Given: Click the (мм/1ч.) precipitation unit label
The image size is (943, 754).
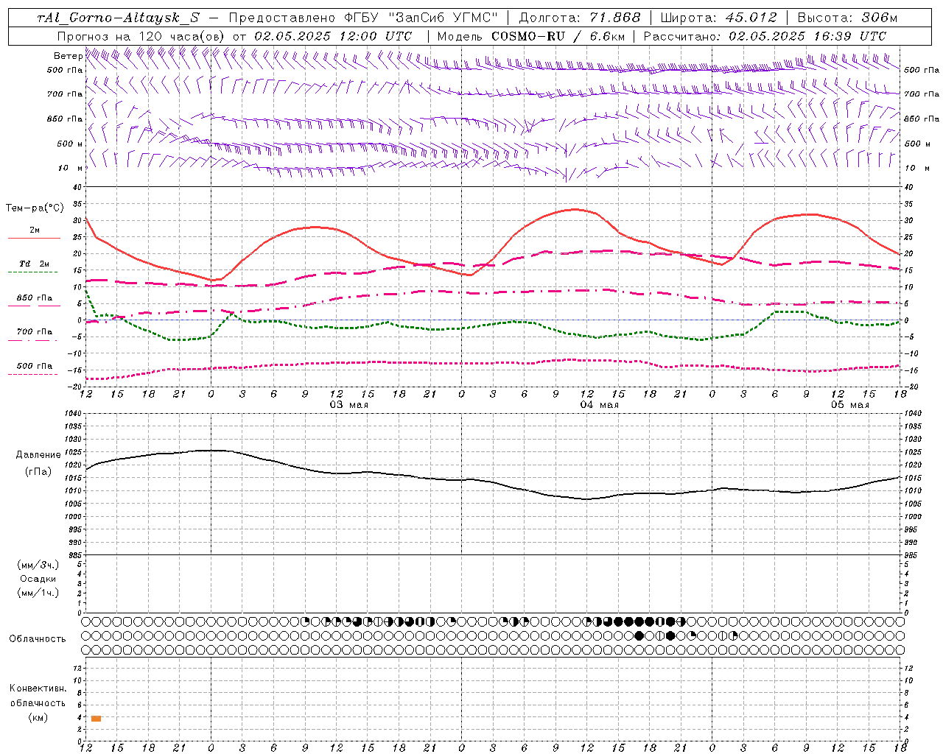Looking at the screenshot, I should pyautogui.click(x=38, y=593).
